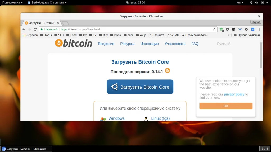Image resolution: width=271 pixels, height=152 pixels.
Task: Select the Загрузки - Биткойн tab
Action: pos(41,23)
